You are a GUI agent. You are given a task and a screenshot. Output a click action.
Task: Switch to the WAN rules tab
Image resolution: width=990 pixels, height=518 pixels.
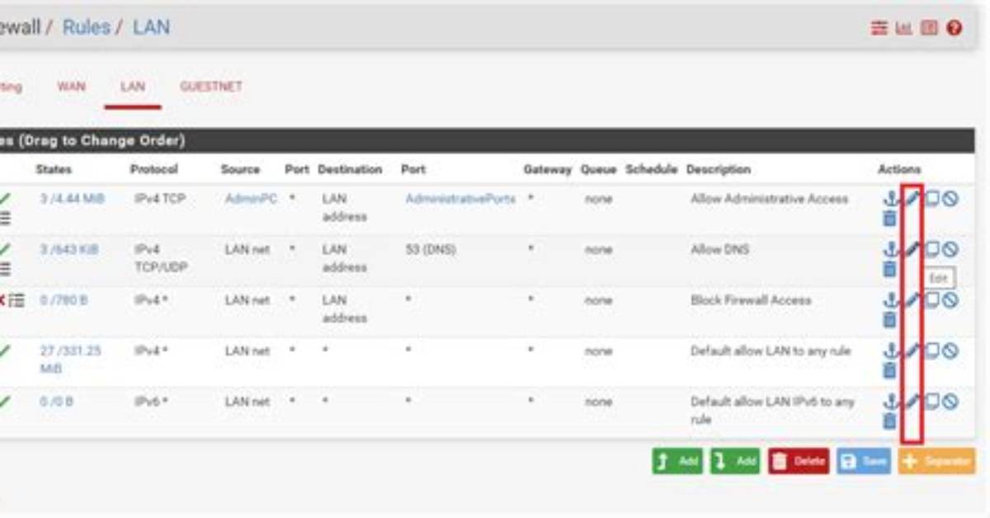tap(71, 86)
